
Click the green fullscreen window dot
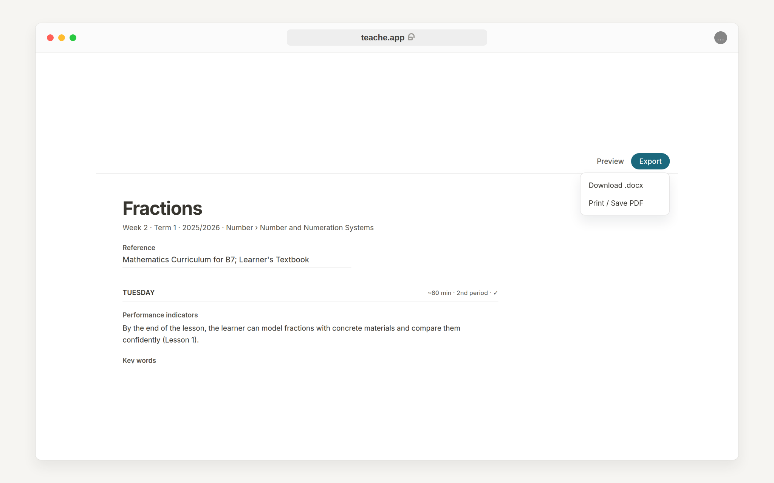click(73, 38)
